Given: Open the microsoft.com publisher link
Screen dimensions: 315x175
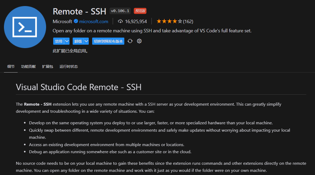Looking at the screenshot, I should (93, 22).
